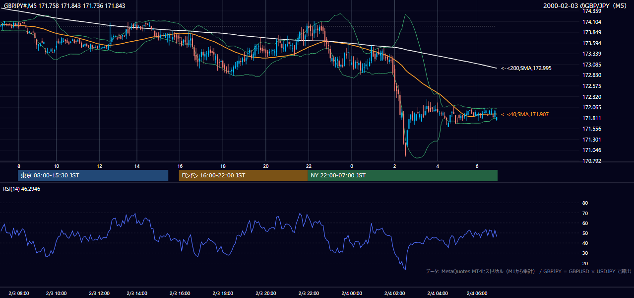
Task: Click bottom date label 2/3 18:00
Action: pyautogui.click(x=223, y=293)
